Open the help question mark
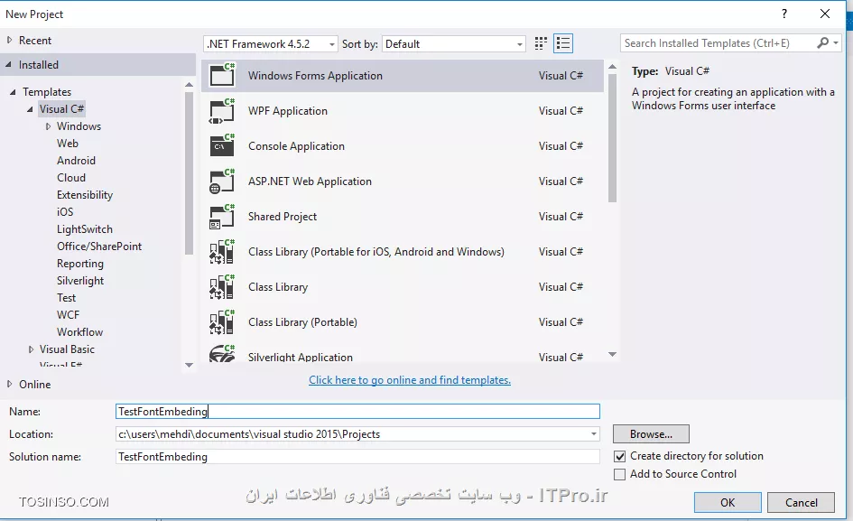This screenshot has width=853, height=521. point(783,14)
